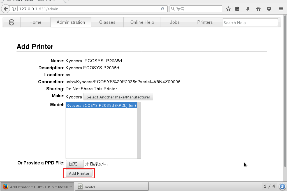Select Kyocera ECOSYS P2035d (KPDL) model

click(101, 105)
